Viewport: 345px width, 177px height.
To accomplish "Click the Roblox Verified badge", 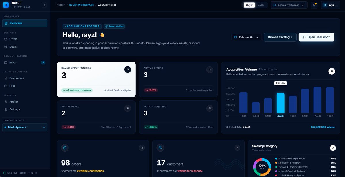I will tap(114, 26).
